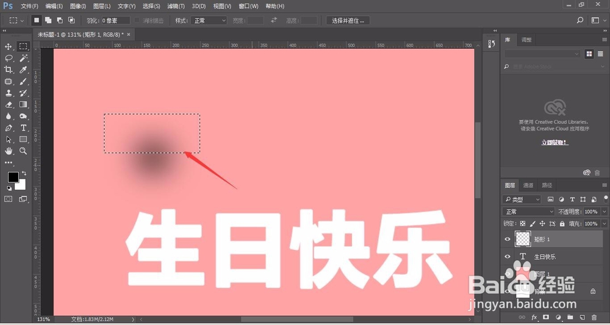Select the Rectangle shape tool
Viewport: 610px width, 325px height.
(x=23, y=139)
